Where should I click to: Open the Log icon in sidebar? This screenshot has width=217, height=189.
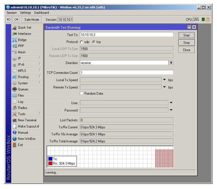point(15,102)
